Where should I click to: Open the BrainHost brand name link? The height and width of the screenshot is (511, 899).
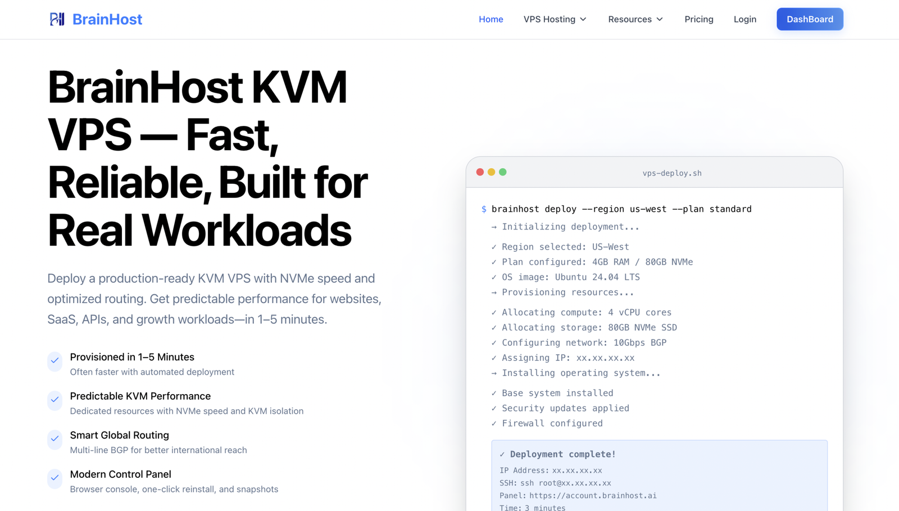(107, 19)
